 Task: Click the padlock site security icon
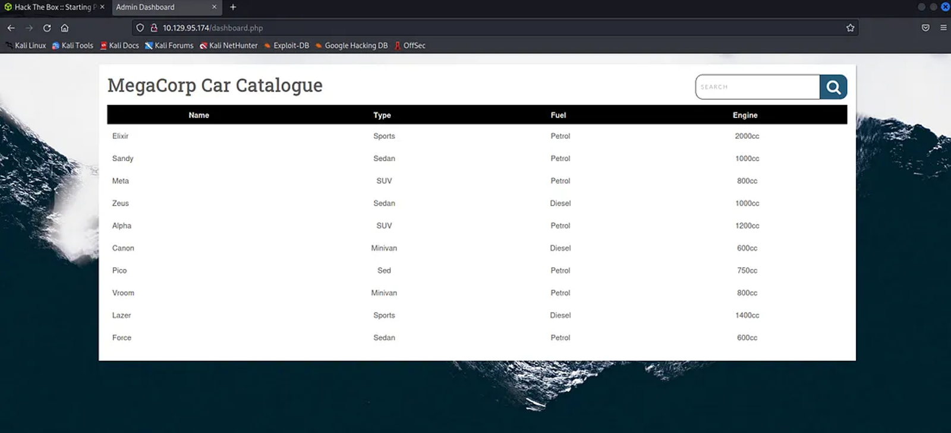click(x=154, y=28)
